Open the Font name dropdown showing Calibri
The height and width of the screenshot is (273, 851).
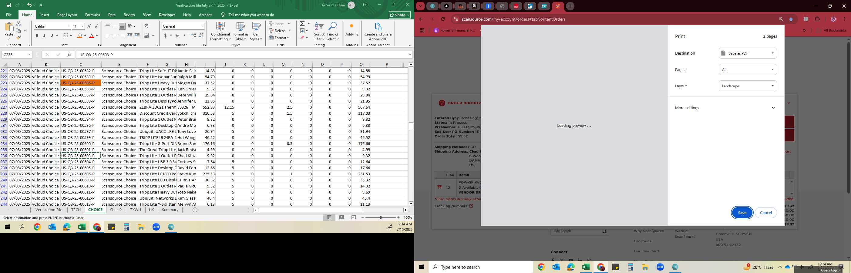coord(69,26)
